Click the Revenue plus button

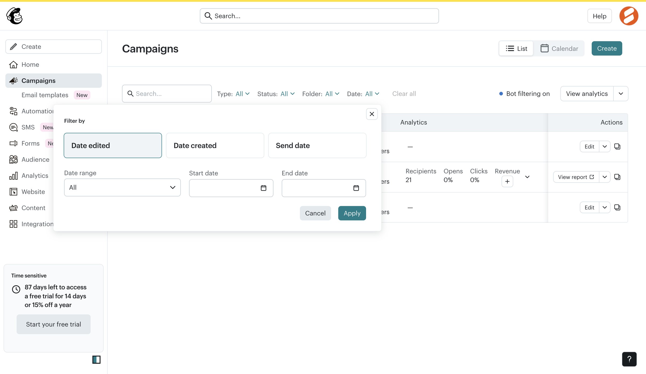click(507, 181)
